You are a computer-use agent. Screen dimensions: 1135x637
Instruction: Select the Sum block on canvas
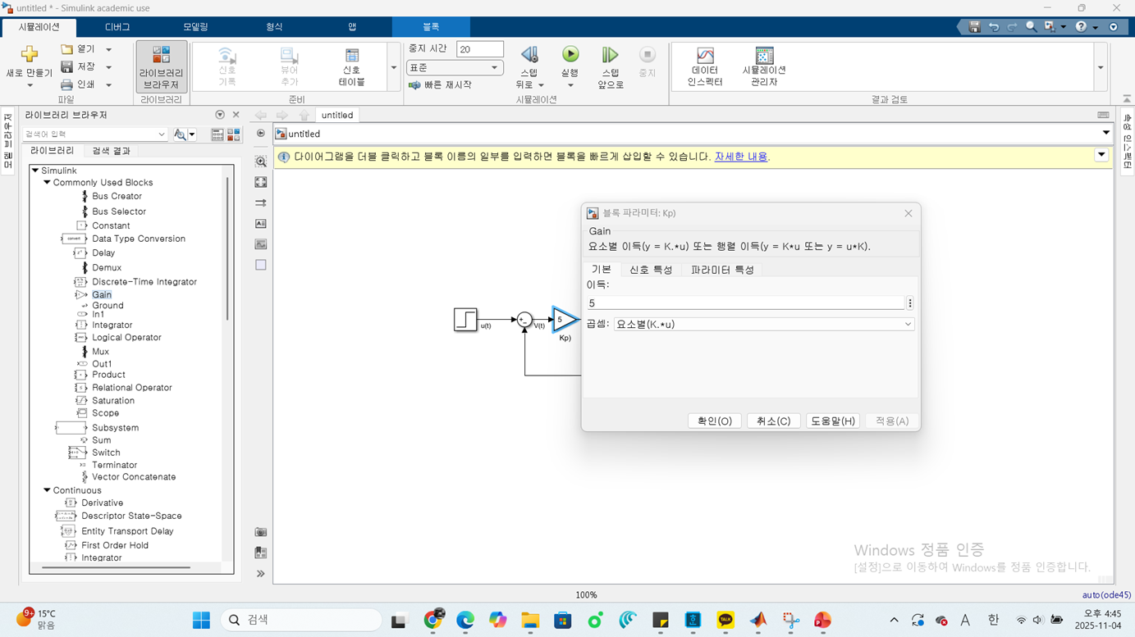[x=524, y=320]
